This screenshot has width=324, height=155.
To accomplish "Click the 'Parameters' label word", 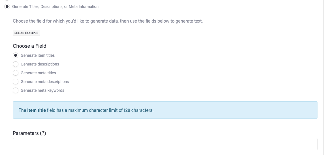I will (25, 133).
